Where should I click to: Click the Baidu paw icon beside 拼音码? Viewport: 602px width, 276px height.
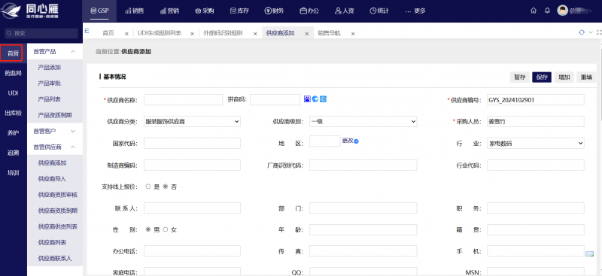pyautogui.click(x=307, y=99)
